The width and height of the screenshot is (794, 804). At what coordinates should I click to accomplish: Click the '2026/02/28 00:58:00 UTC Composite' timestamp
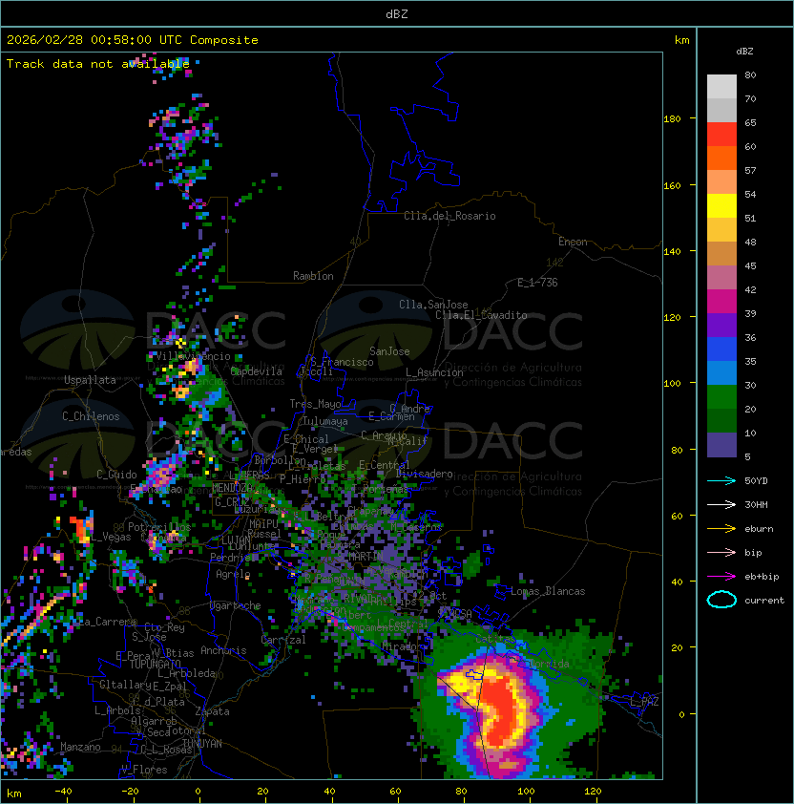(x=133, y=40)
